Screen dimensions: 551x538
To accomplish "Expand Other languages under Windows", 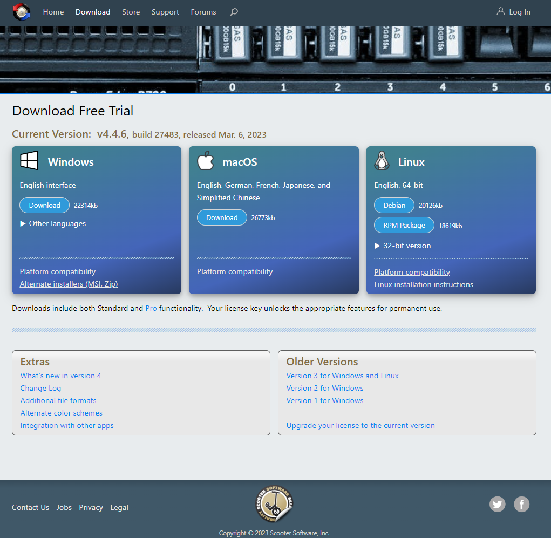I will coord(53,223).
